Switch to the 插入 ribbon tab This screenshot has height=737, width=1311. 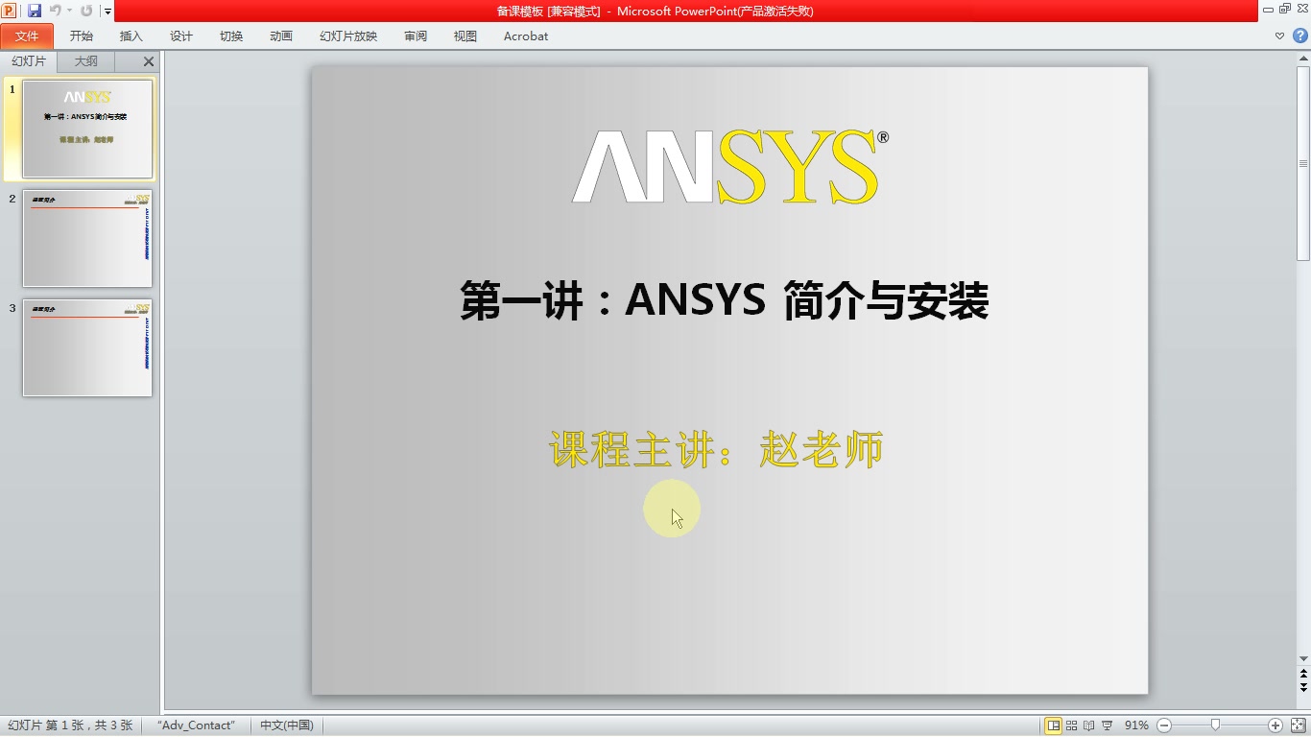[x=131, y=36]
